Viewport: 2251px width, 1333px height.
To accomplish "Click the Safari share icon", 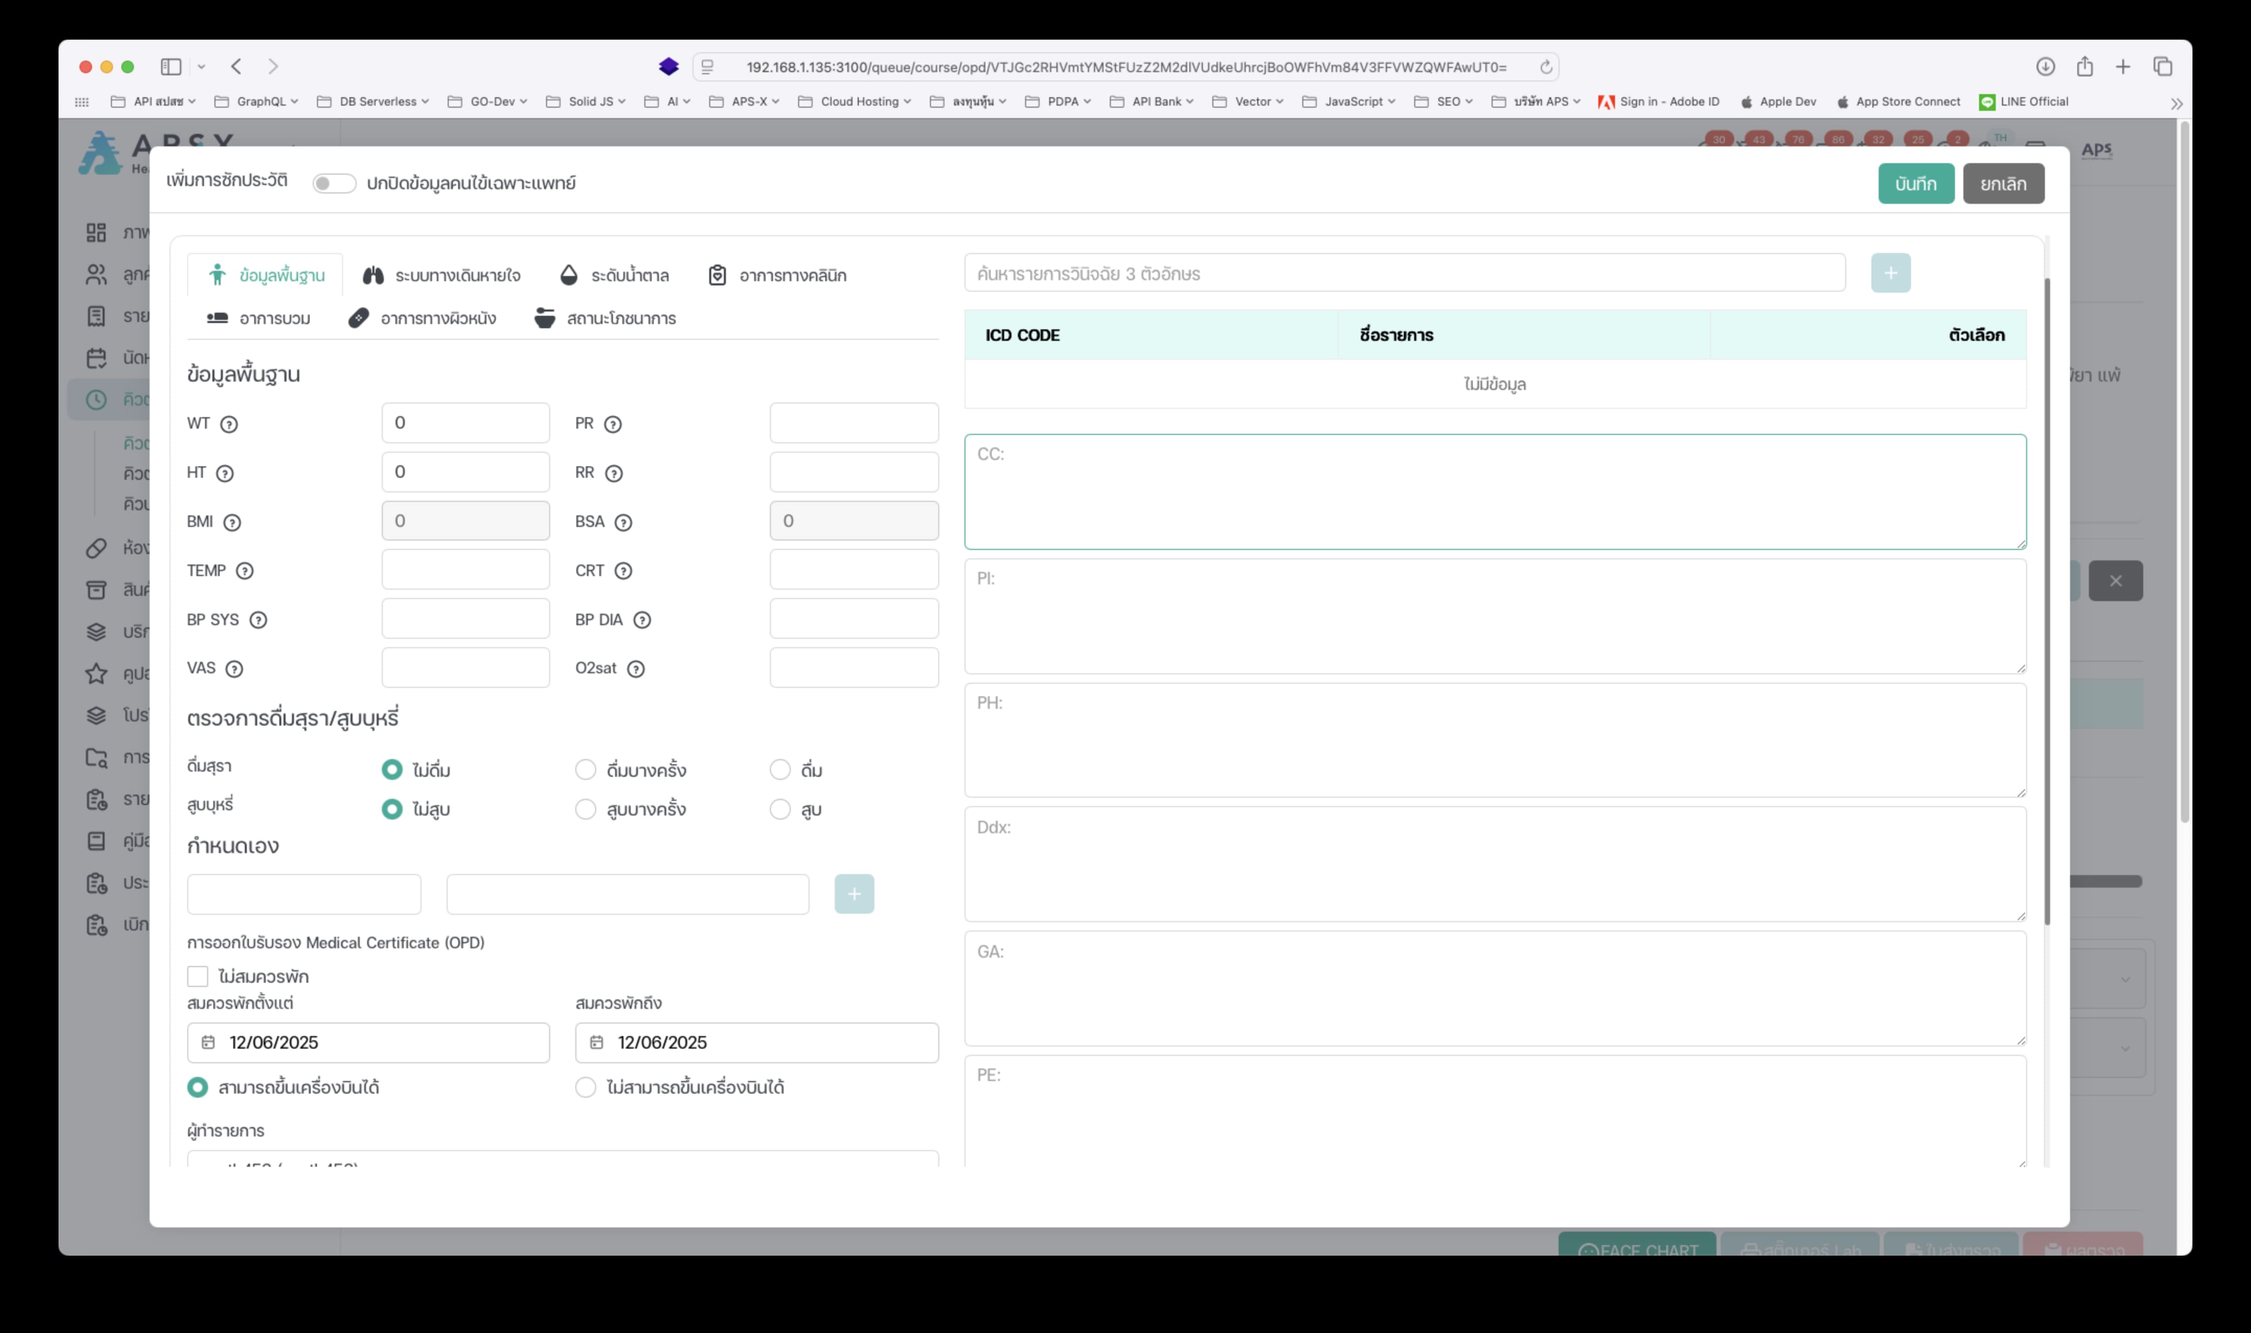I will point(2085,66).
